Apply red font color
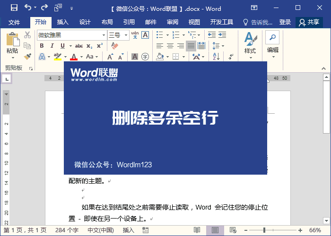Viewport: 331px width, 236px height. (74, 57)
